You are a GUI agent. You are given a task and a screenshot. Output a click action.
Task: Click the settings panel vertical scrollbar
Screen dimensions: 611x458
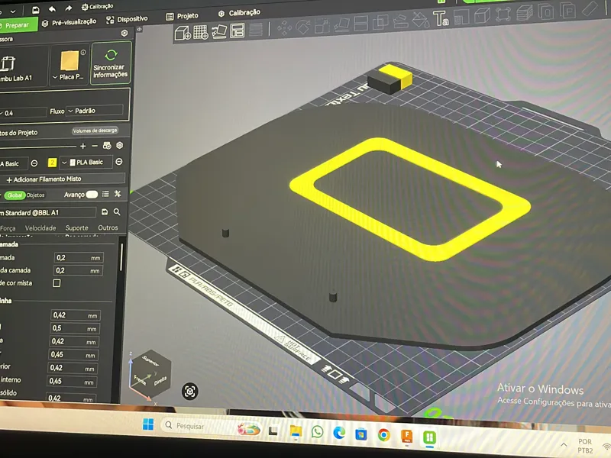(x=121, y=256)
